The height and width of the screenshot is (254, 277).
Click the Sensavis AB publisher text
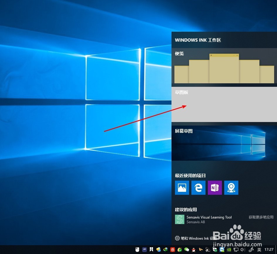pyautogui.click(x=196, y=222)
